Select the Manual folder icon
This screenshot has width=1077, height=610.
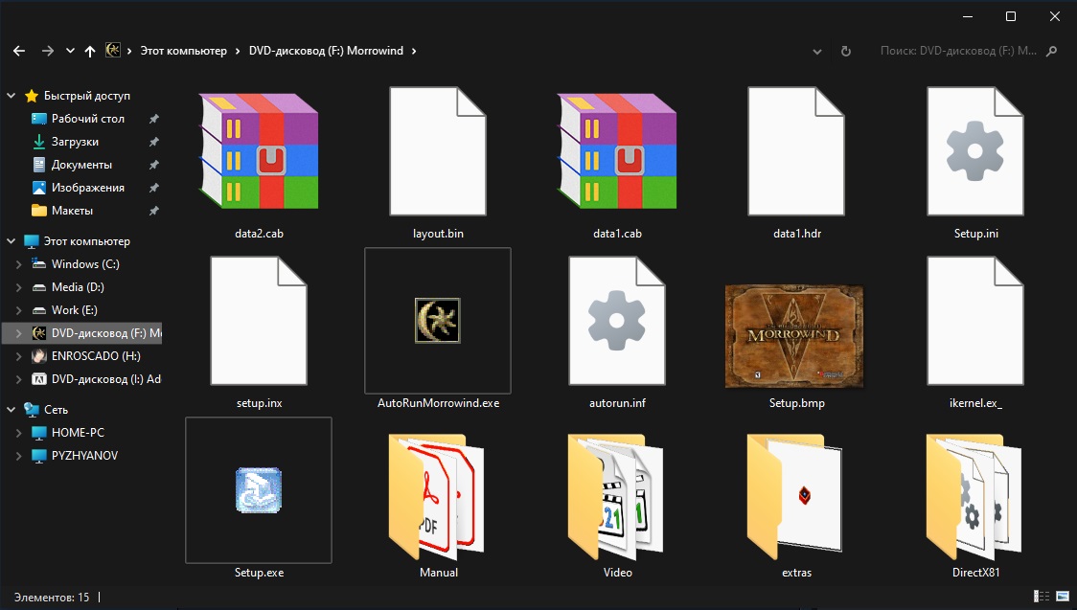pos(437,497)
